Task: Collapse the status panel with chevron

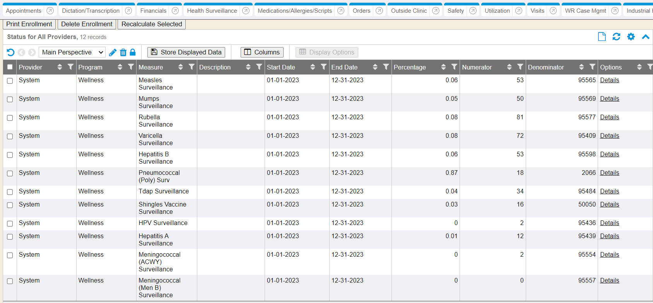Action: coord(645,37)
